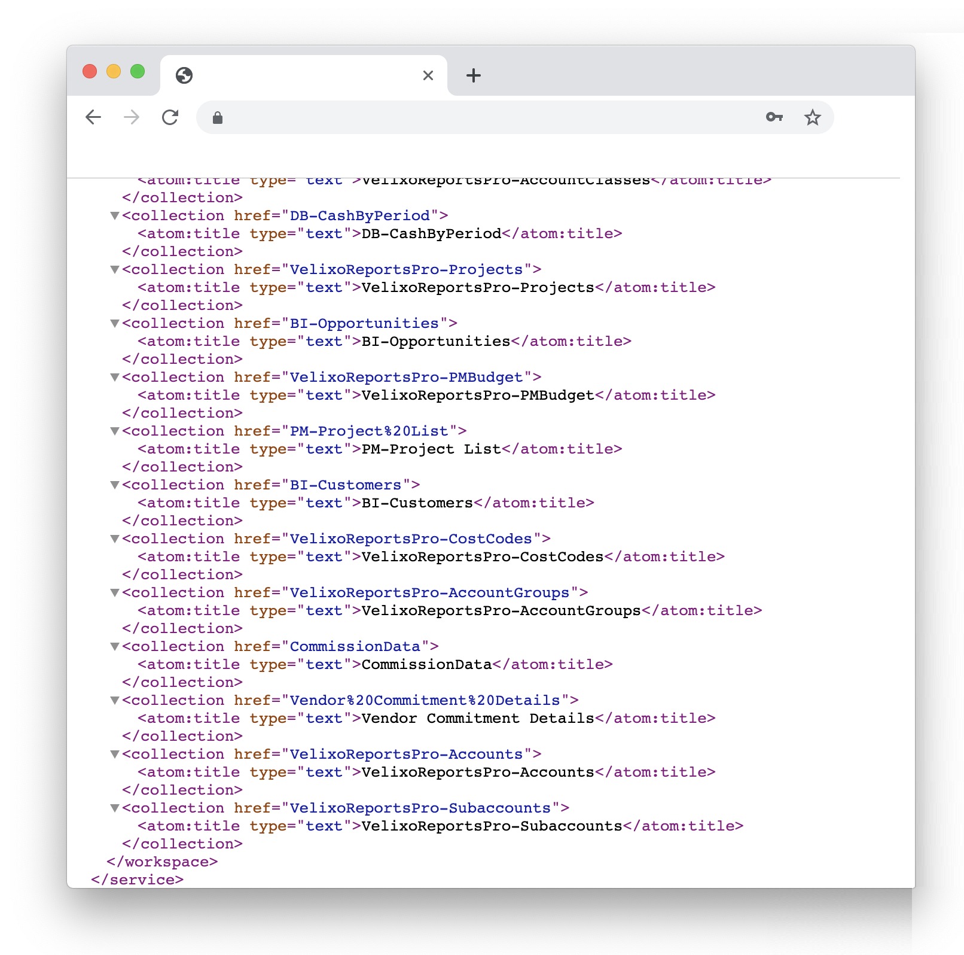Open a new tab with plus button
This screenshot has height=955, width=964.
click(x=474, y=75)
